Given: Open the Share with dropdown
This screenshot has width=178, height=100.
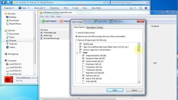Looking at the screenshot, I should coord(39,8).
